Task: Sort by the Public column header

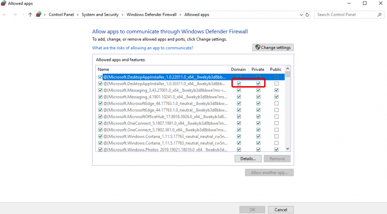Action: click(276, 69)
